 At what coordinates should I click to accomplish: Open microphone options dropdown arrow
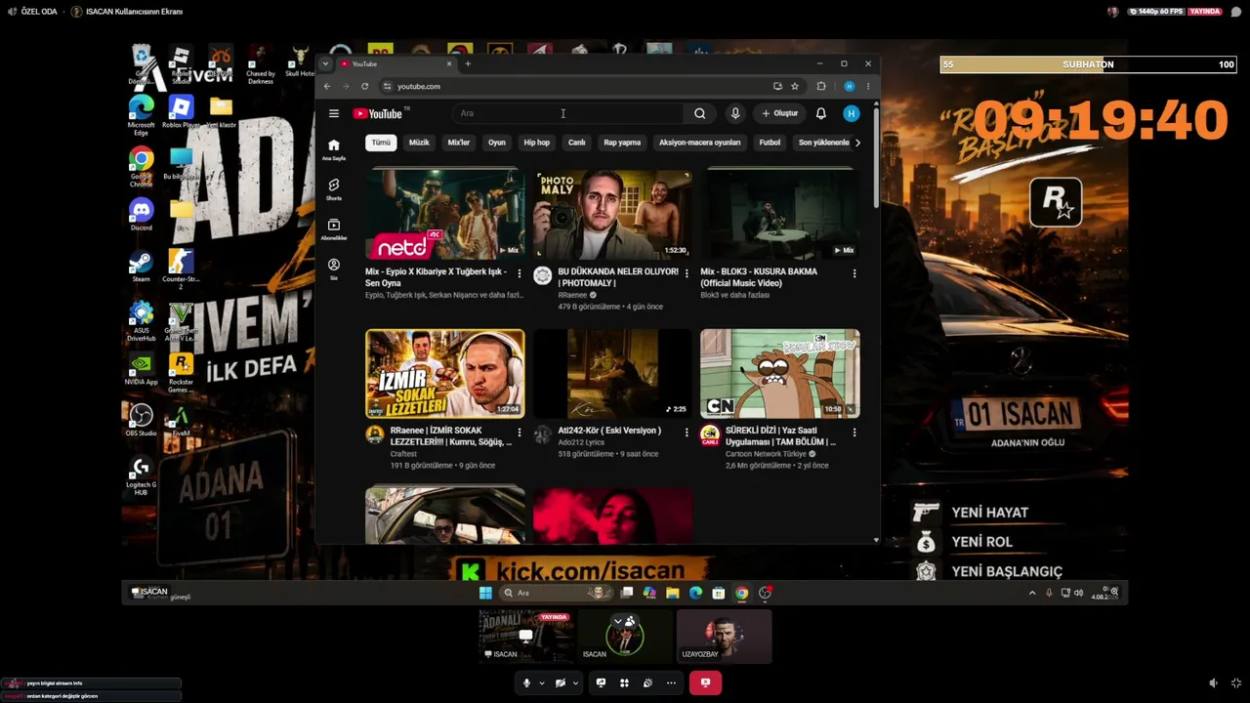point(541,683)
